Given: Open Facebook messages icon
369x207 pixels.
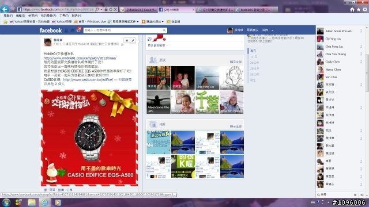Looking at the screenshot, I should coord(73,30).
